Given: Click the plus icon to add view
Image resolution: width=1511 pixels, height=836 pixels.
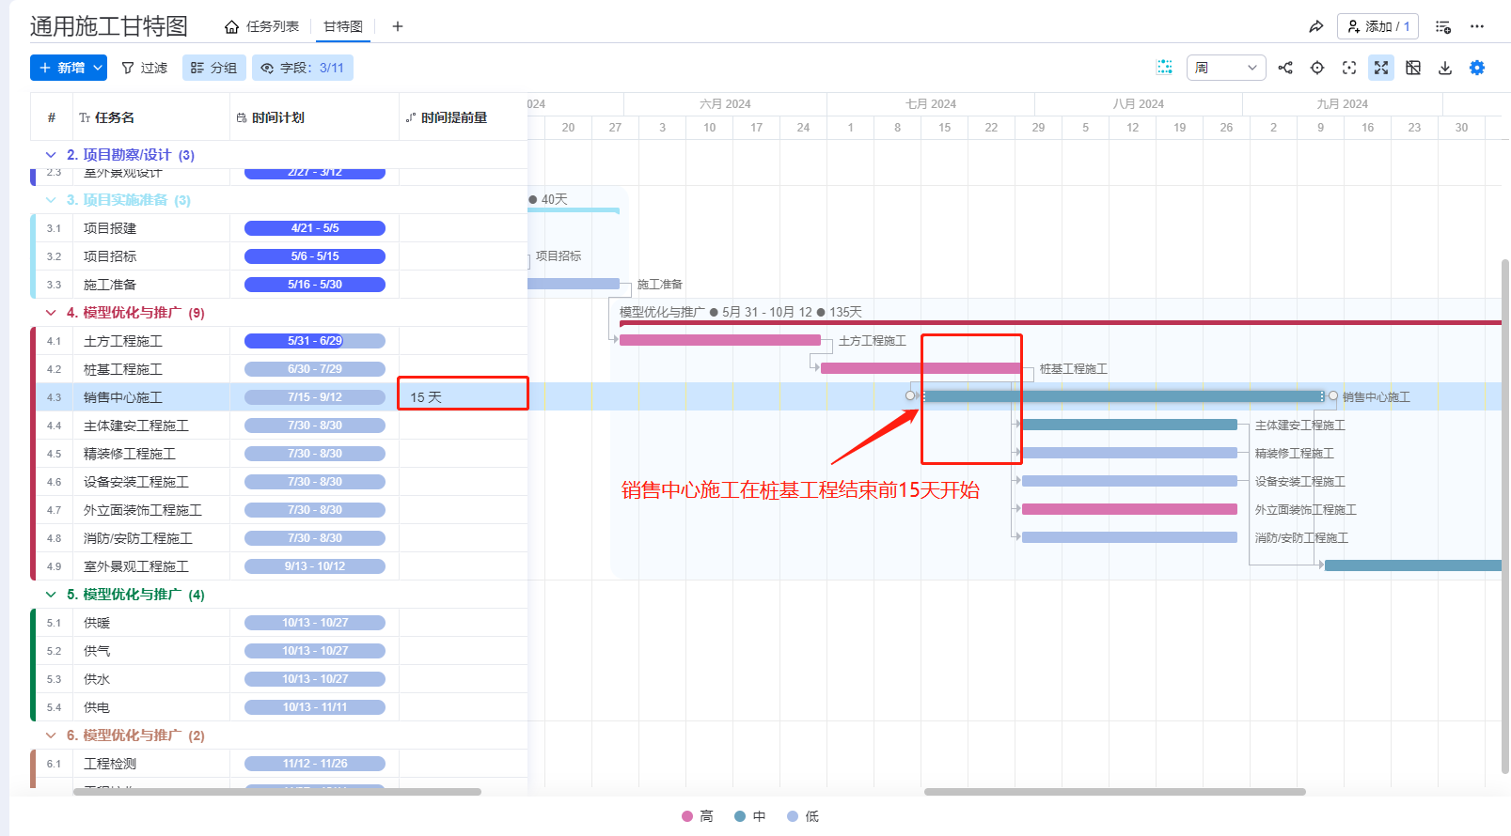Looking at the screenshot, I should [398, 26].
